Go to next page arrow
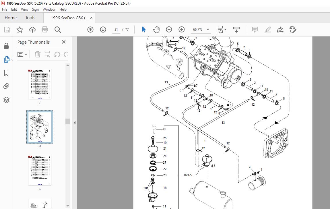Screen dimensions: 330x209 pos(103,30)
